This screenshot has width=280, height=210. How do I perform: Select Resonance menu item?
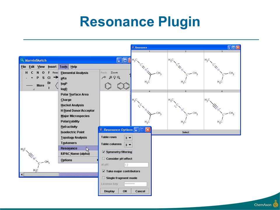pyautogui.click(x=78, y=148)
